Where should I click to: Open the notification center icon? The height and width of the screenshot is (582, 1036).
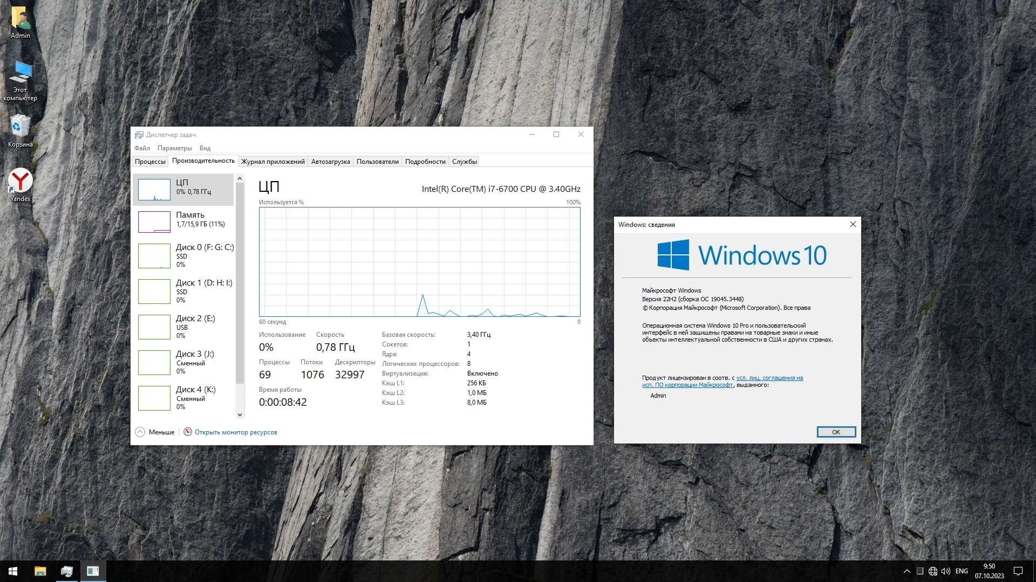point(1018,571)
